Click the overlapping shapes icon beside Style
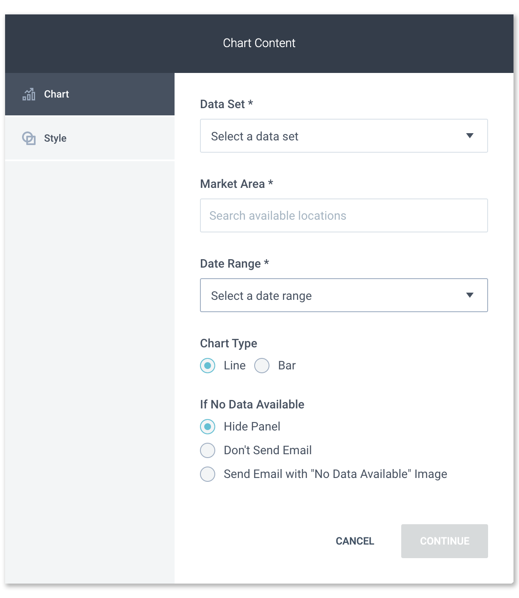Screen dimensions: 519x598 click(29, 138)
